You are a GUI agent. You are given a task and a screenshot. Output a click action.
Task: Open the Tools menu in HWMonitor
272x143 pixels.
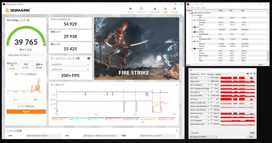point(198,8)
